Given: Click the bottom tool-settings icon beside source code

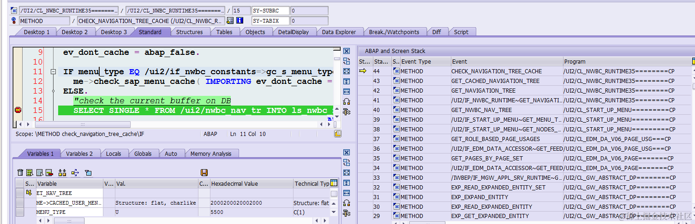Looking at the screenshot, I should pyautogui.click(x=347, y=112).
